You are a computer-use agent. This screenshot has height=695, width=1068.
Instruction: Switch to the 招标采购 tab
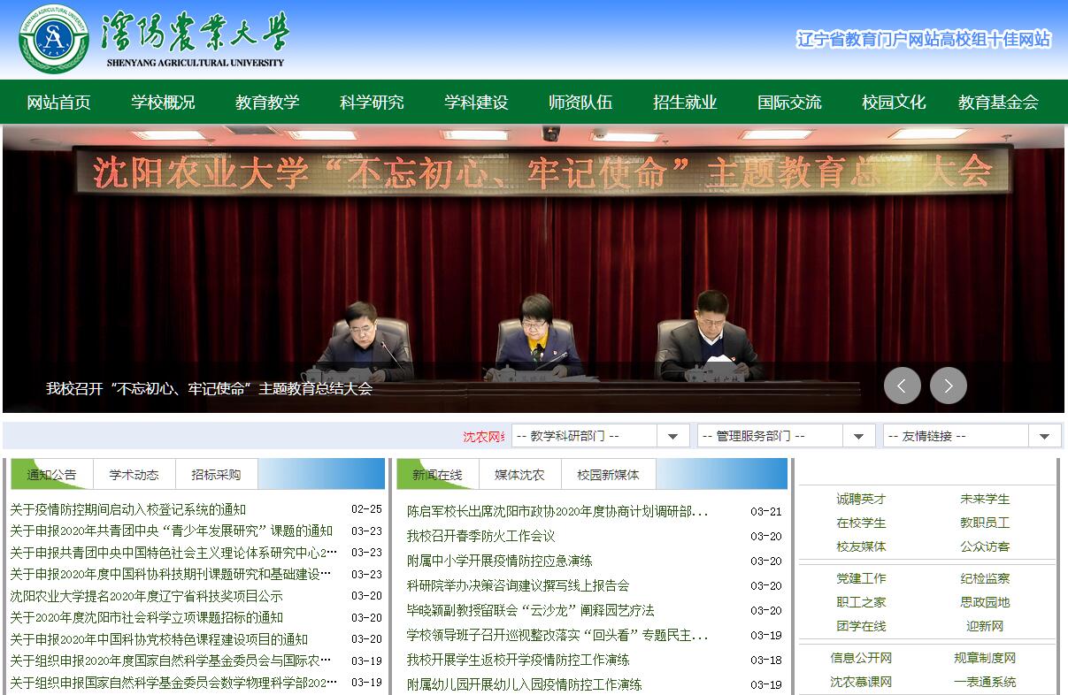pyautogui.click(x=216, y=475)
